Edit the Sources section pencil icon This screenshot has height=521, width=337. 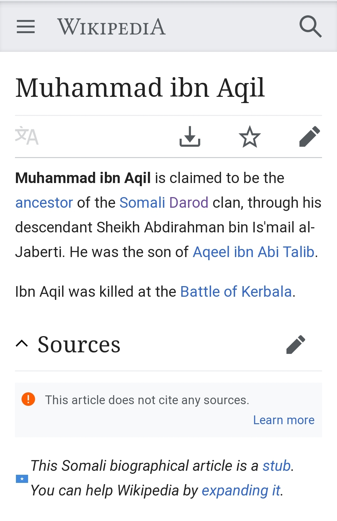[296, 345]
